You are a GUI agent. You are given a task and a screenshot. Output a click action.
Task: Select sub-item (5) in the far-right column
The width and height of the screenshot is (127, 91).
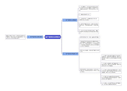point(112,84)
